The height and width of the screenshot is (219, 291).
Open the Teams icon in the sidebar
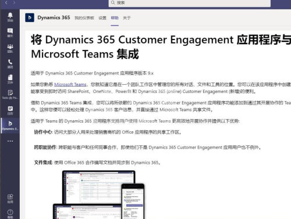pos(10,48)
